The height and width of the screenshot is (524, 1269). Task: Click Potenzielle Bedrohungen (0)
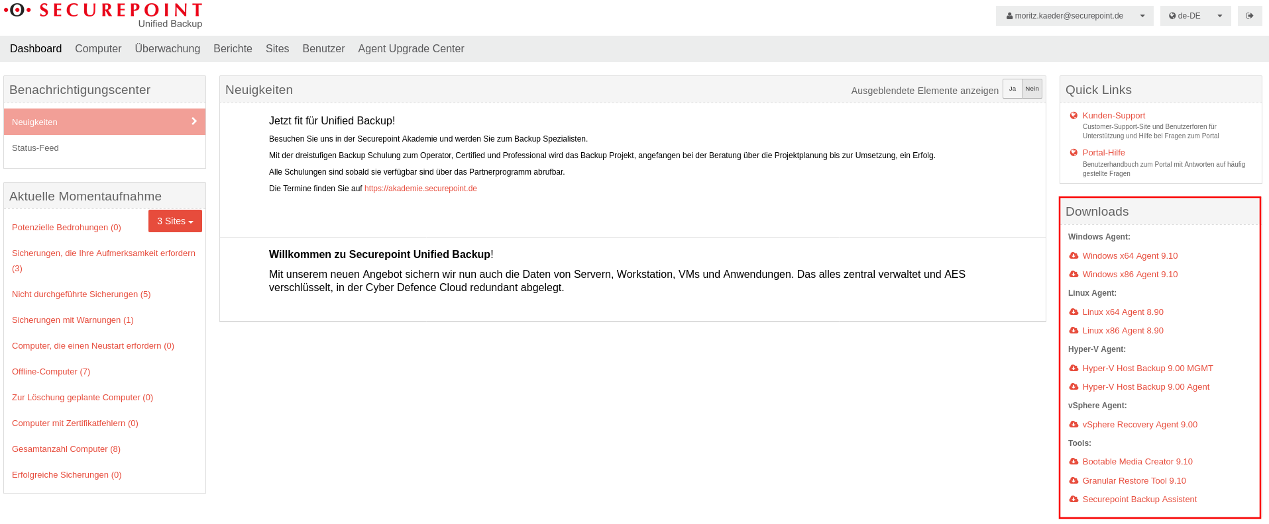tap(66, 227)
